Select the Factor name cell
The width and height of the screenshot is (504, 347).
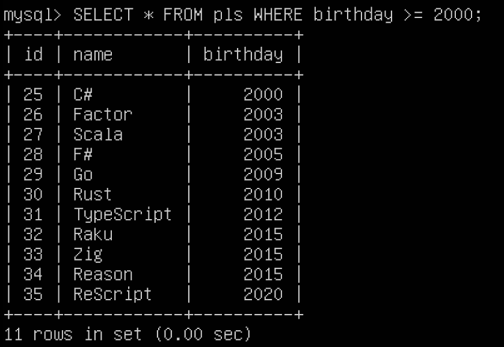[x=102, y=115]
